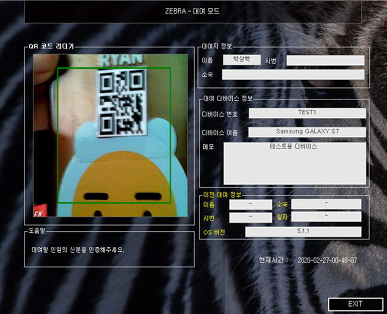Click the QR code camera preview
The width and height of the screenshot is (387, 314).
[x=110, y=135]
